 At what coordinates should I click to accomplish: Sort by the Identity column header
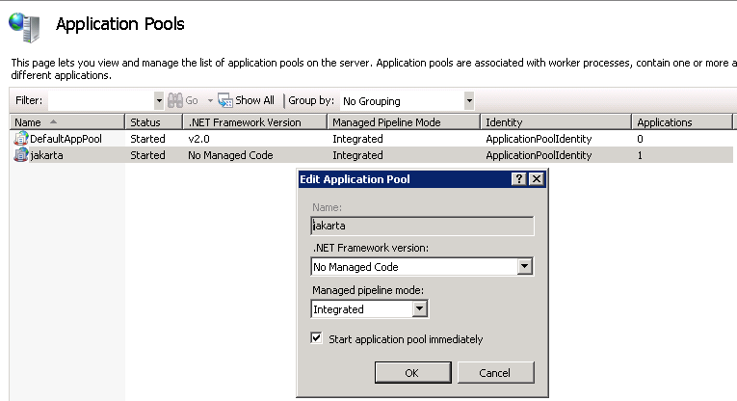pos(555,122)
